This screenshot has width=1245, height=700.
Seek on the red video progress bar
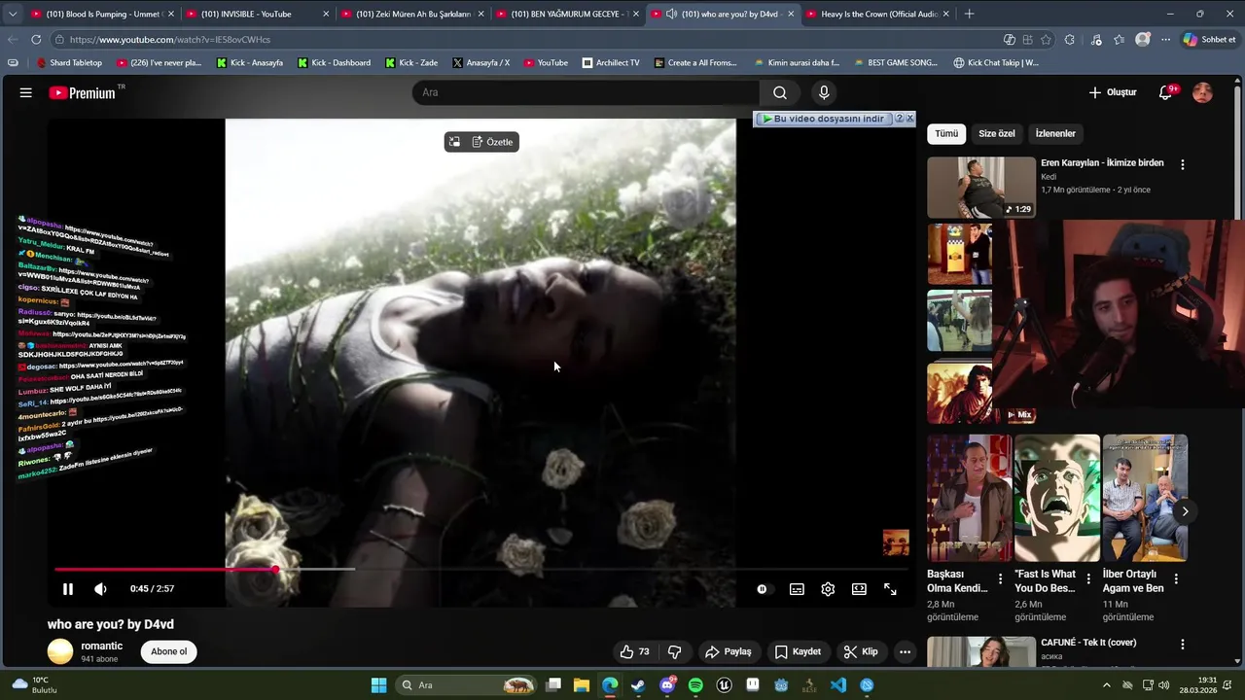point(165,570)
